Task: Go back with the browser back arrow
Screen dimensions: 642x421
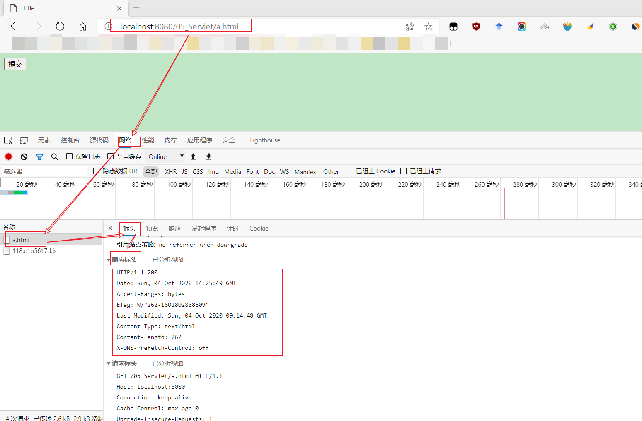Action: coord(15,26)
